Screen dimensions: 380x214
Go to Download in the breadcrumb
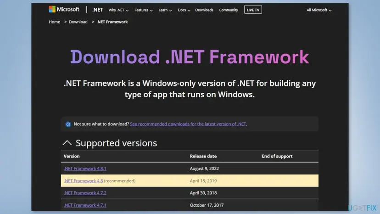pyautogui.click(x=78, y=22)
